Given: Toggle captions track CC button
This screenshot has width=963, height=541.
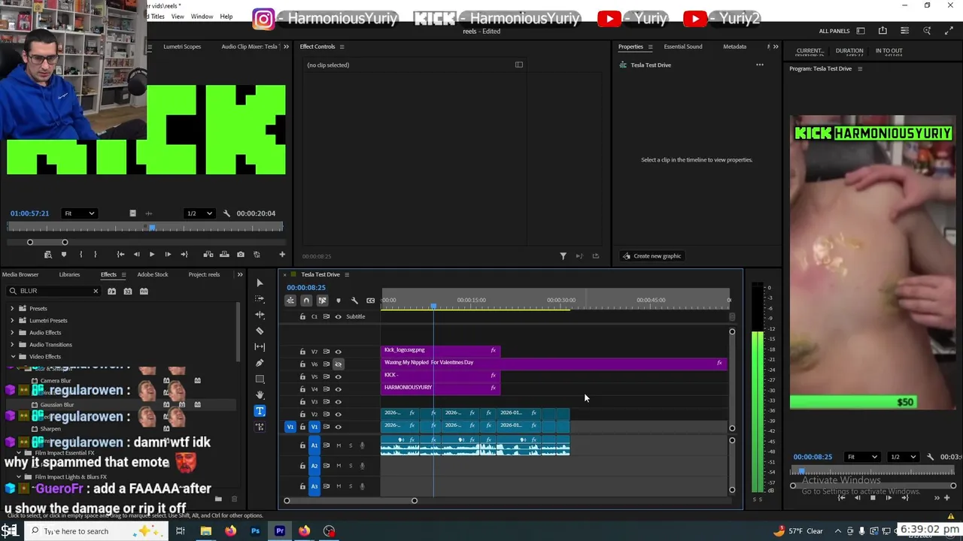Looking at the screenshot, I should 370,301.
